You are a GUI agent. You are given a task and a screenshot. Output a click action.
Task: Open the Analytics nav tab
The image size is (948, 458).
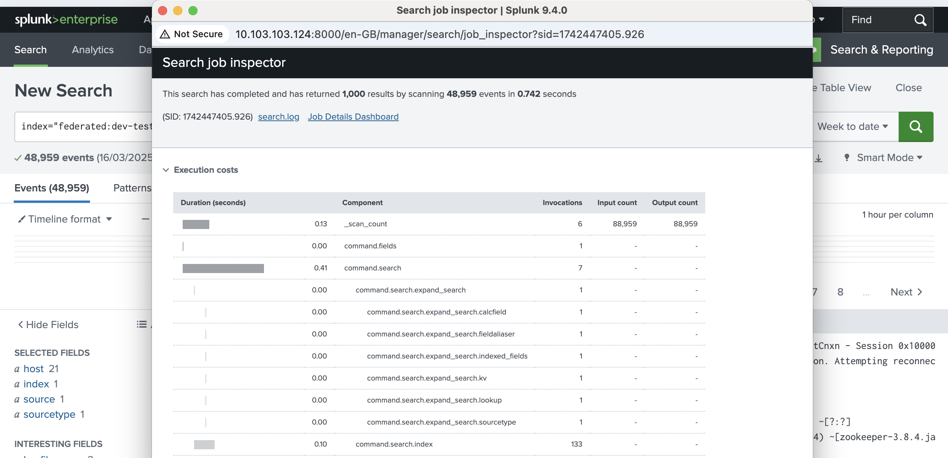tap(93, 50)
